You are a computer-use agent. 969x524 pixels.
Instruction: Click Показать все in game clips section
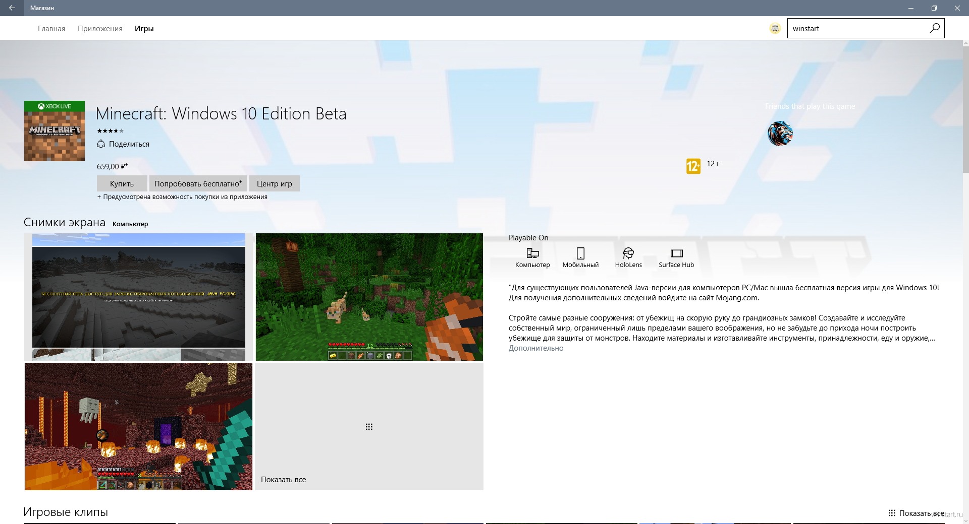916,513
